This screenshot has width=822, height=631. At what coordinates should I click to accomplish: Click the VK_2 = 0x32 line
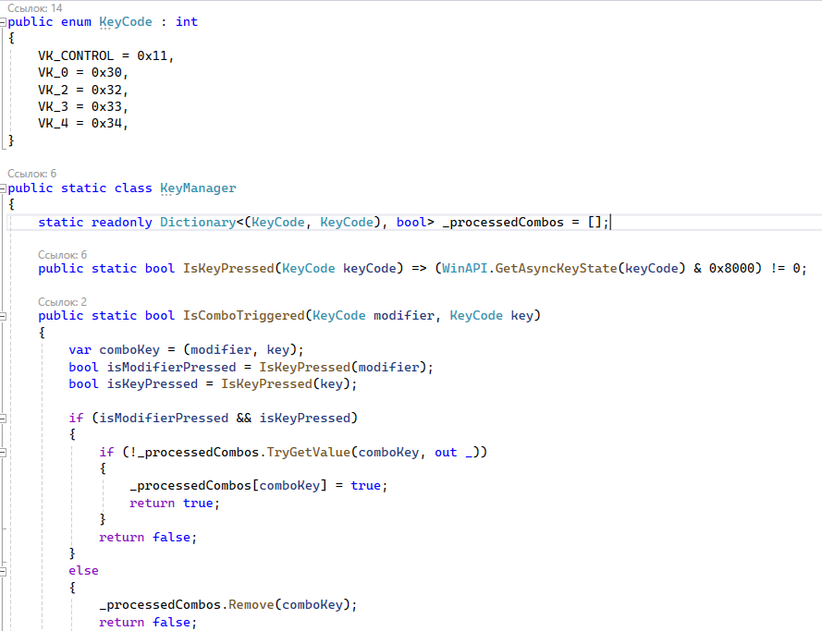point(83,90)
